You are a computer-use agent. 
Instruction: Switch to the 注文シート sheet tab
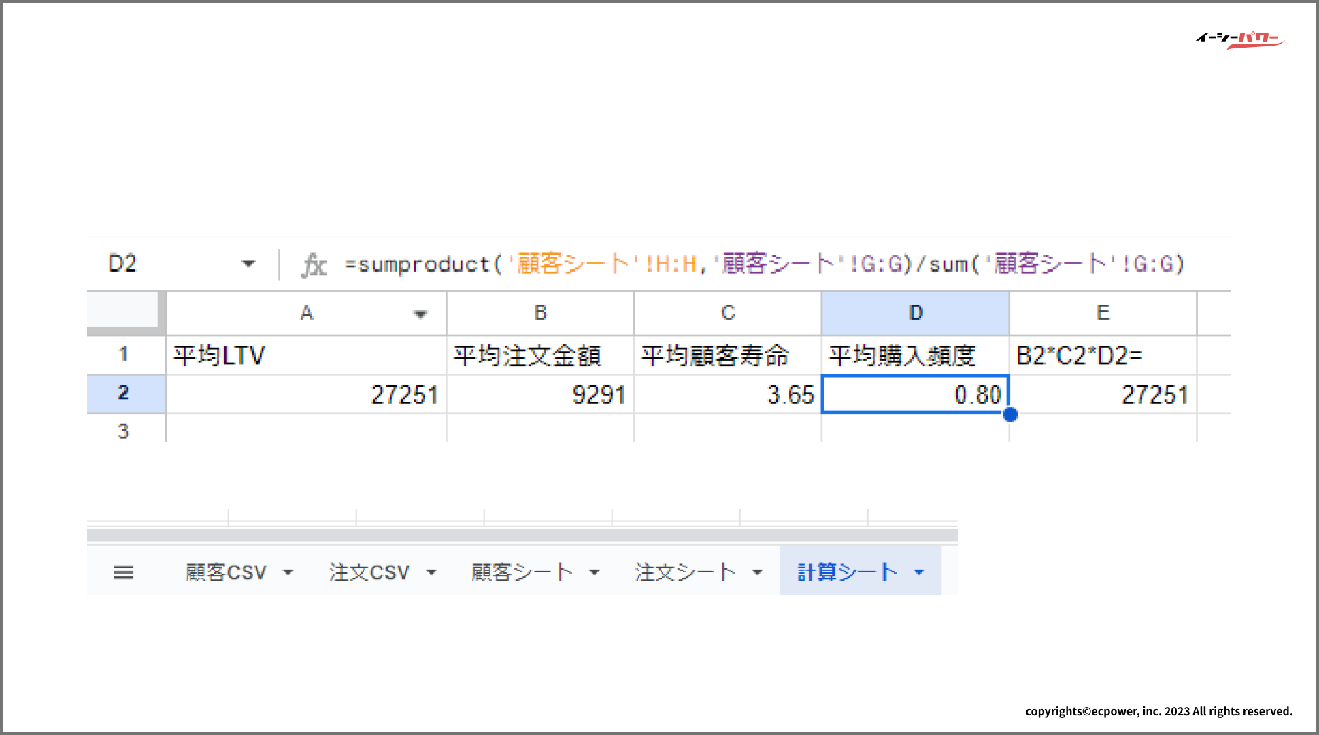click(685, 572)
